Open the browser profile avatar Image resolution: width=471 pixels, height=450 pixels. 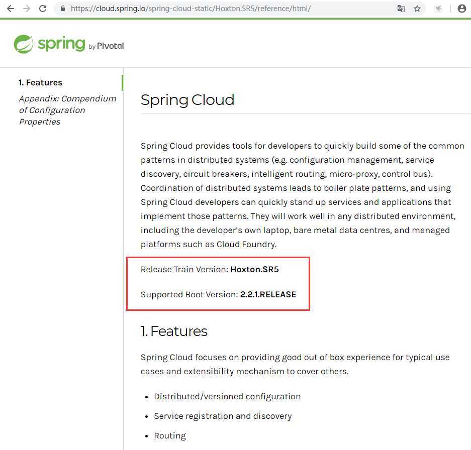pos(461,9)
